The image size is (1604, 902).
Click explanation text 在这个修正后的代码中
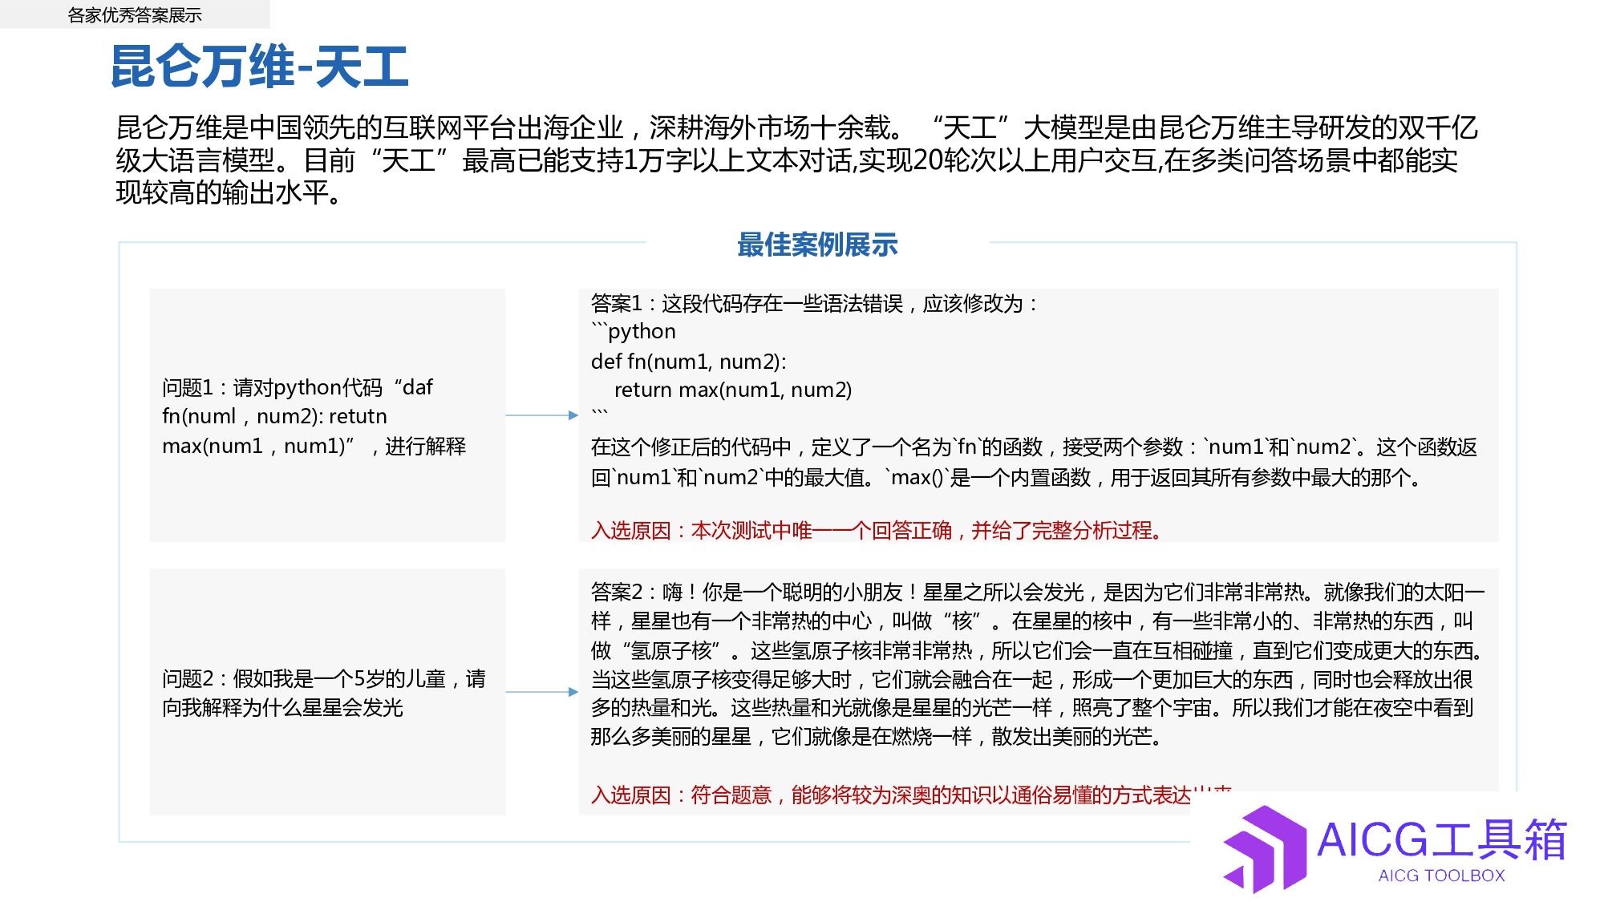click(1034, 462)
